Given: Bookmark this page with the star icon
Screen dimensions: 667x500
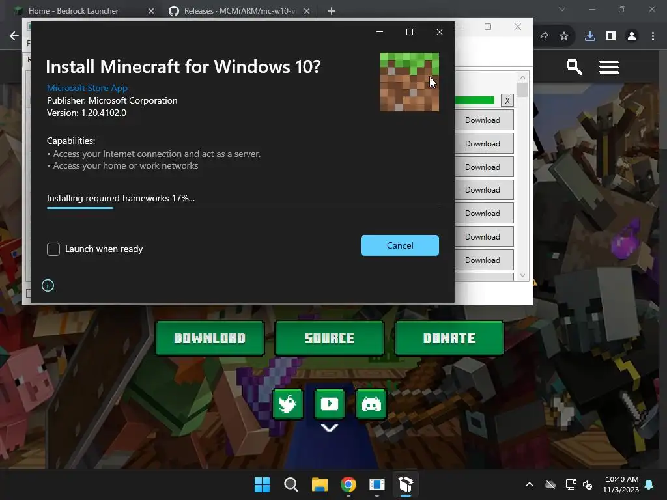Looking at the screenshot, I should [x=564, y=36].
